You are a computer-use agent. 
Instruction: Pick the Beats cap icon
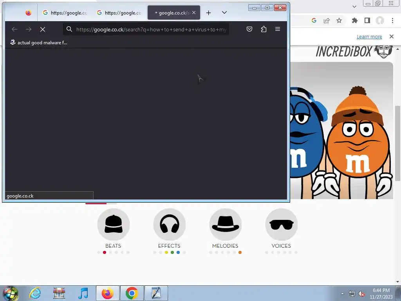click(x=113, y=225)
